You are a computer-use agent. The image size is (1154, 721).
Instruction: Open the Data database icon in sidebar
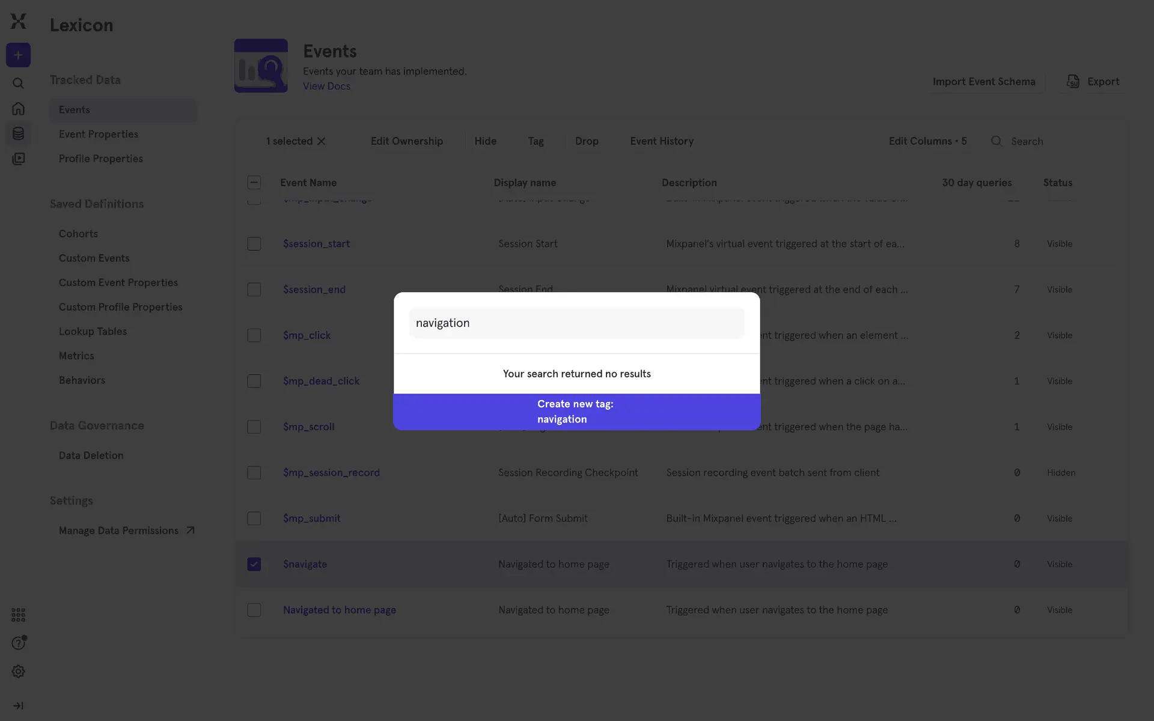pos(18,133)
